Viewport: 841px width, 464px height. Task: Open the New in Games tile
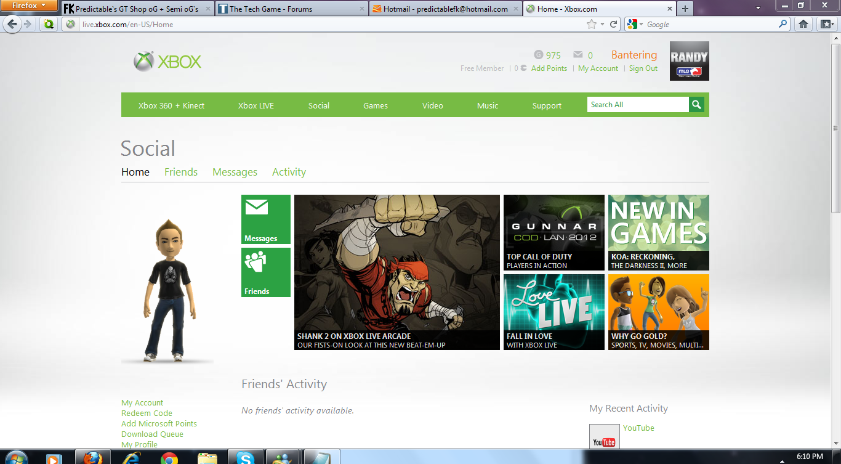point(659,232)
